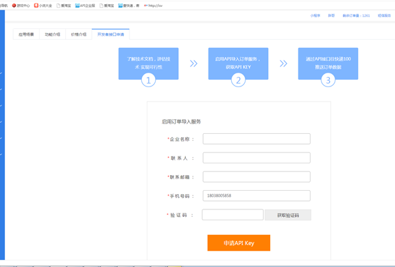Open the 小说大全 bookmark icon

(x=36, y=5)
